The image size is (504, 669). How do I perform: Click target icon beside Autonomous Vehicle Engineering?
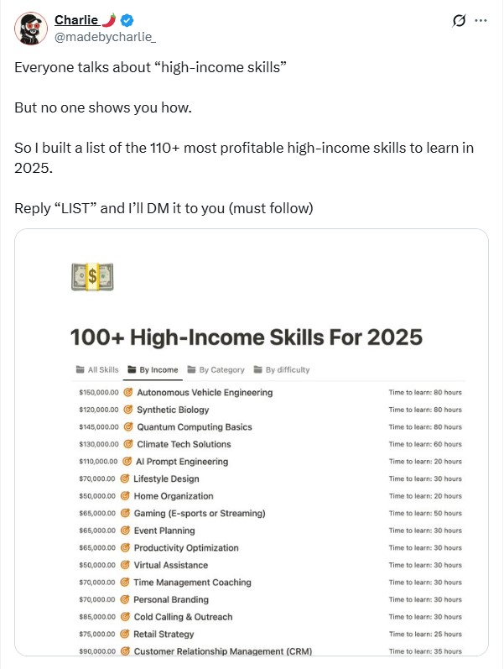coord(128,392)
